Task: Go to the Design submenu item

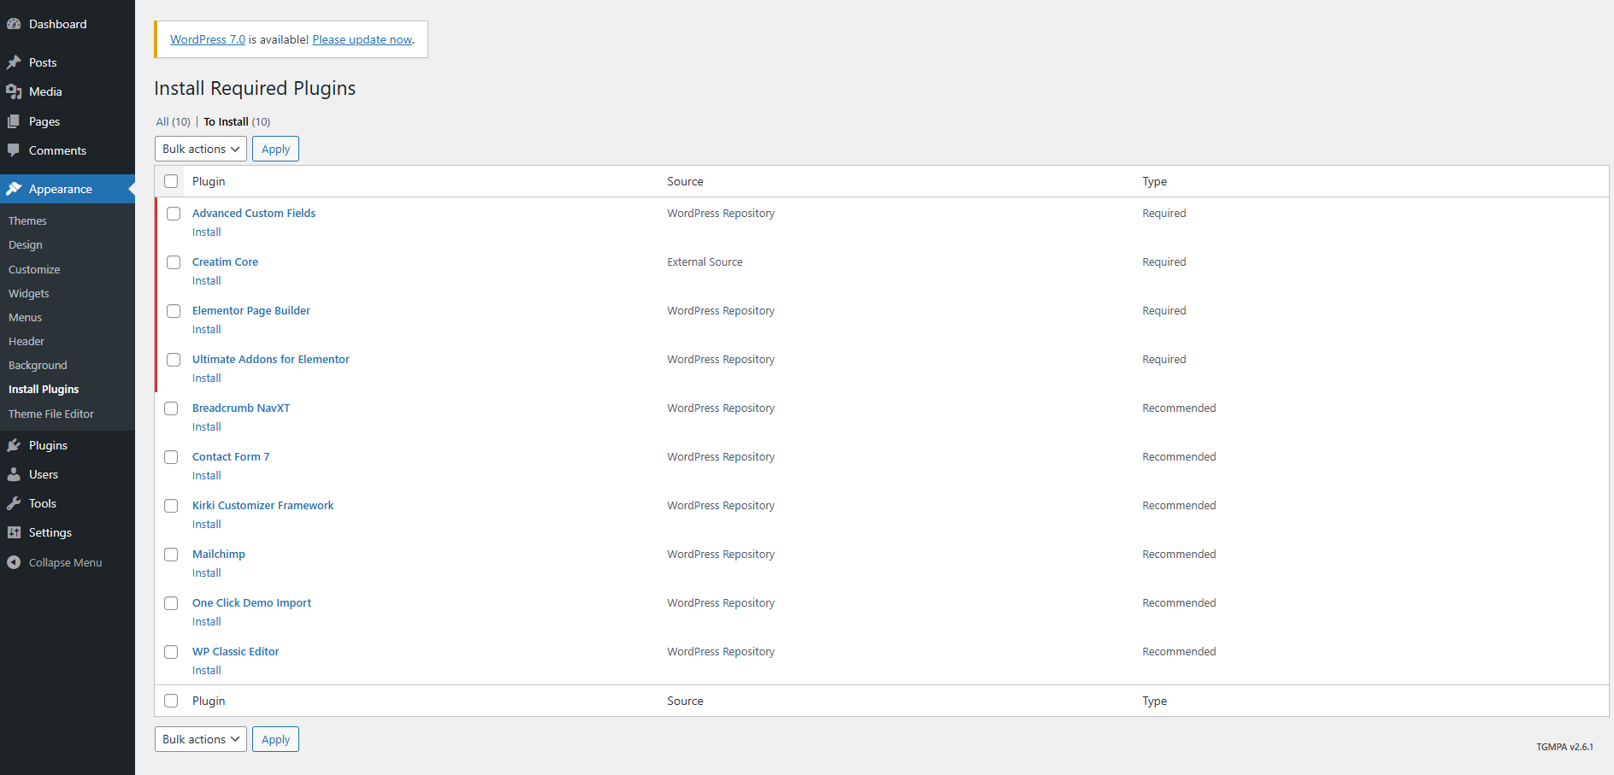Action: pyautogui.click(x=26, y=244)
